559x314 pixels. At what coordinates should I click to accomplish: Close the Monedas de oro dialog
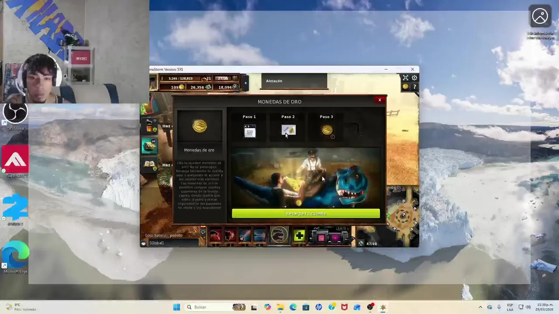[380, 100]
